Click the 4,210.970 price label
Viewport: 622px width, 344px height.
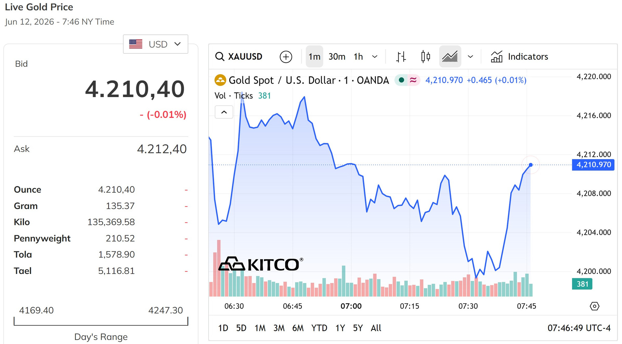(593, 165)
